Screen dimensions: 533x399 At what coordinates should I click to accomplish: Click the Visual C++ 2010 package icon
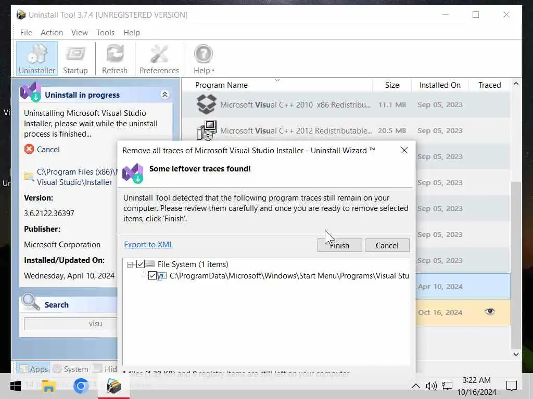tap(206, 104)
